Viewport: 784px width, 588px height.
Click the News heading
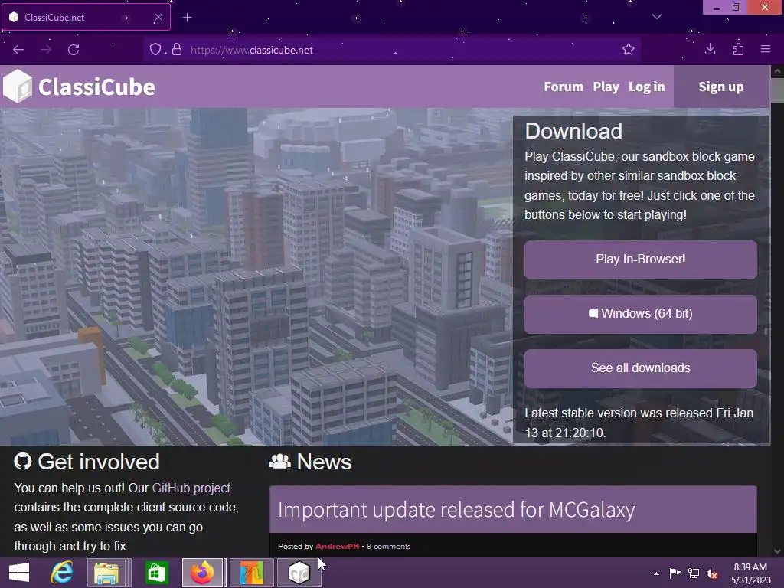tap(324, 462)
